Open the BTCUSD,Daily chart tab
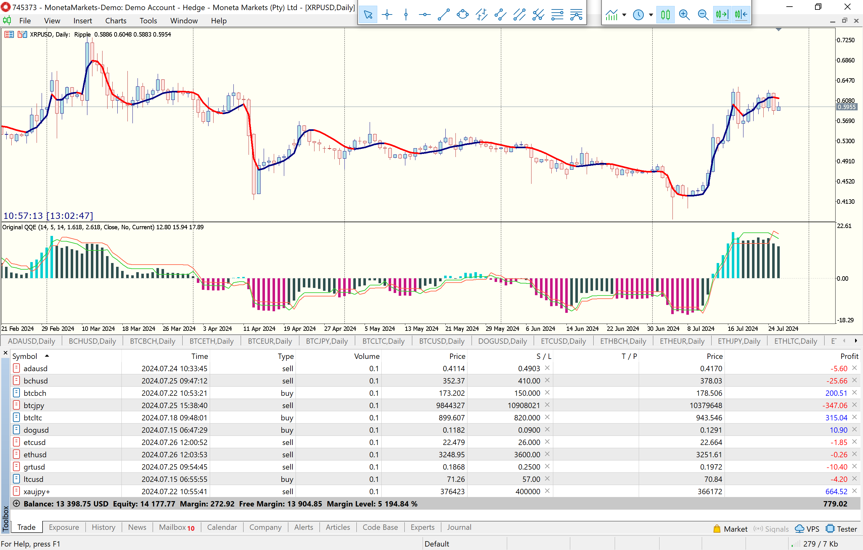This screenshot has width=863, height=550. click(x=442, y=341)
